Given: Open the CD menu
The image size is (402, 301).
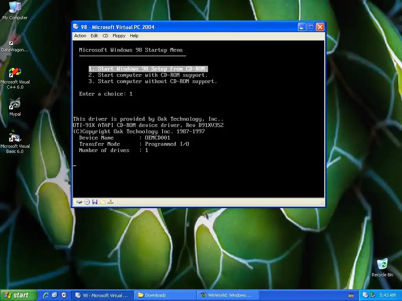Looking at the screenshot, I should coord(105,36).
